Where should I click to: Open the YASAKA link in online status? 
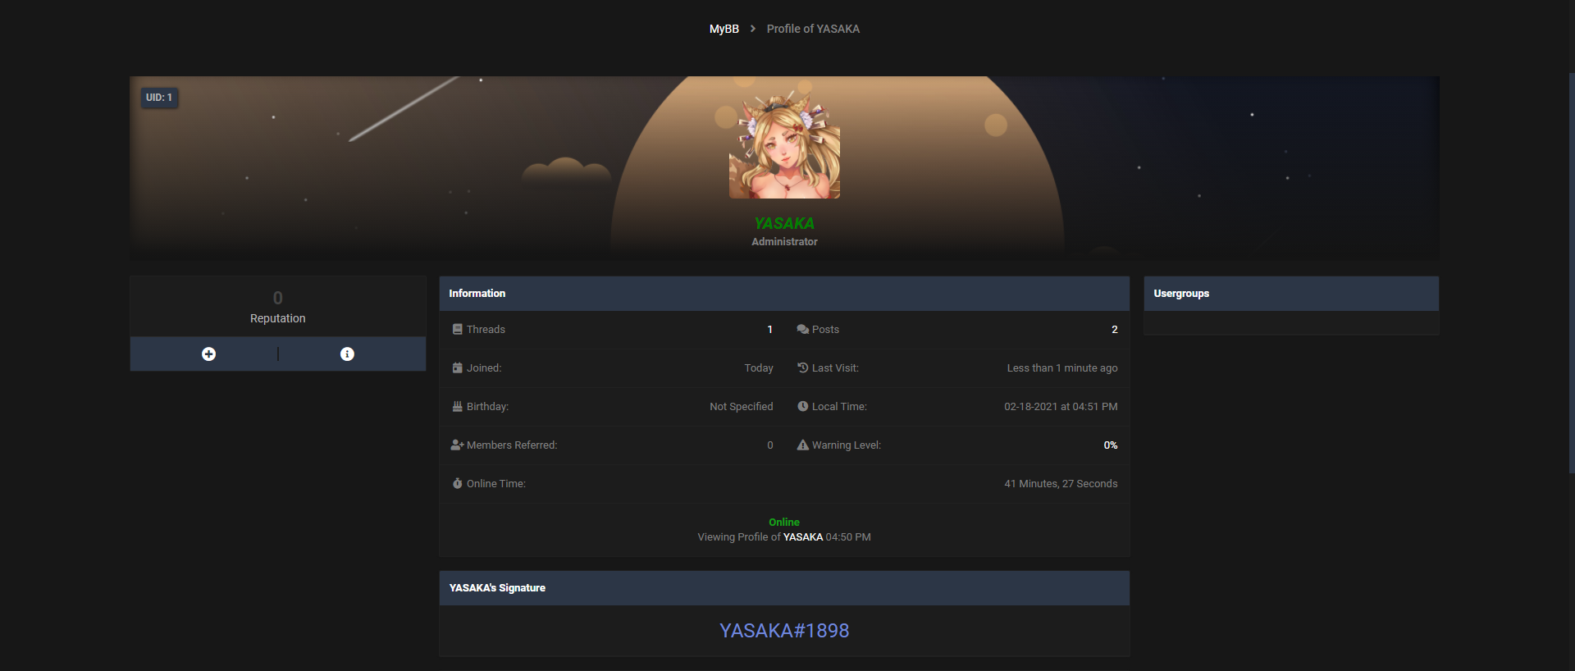point(803,537)
